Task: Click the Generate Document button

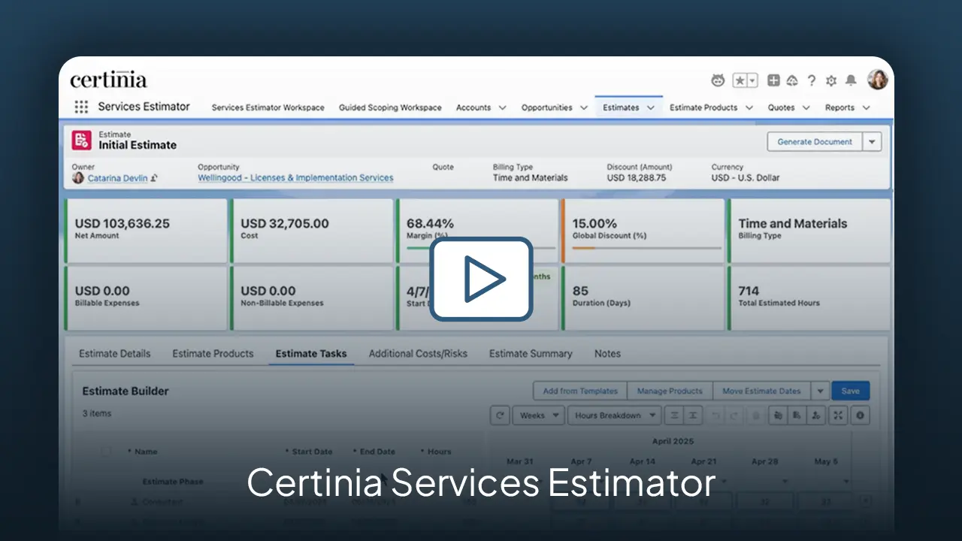Action: click(814, 141)
